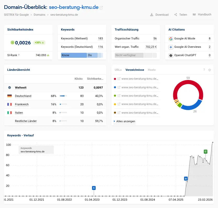
Task: Switch to the Hosts tab
Action: point(152,70)
